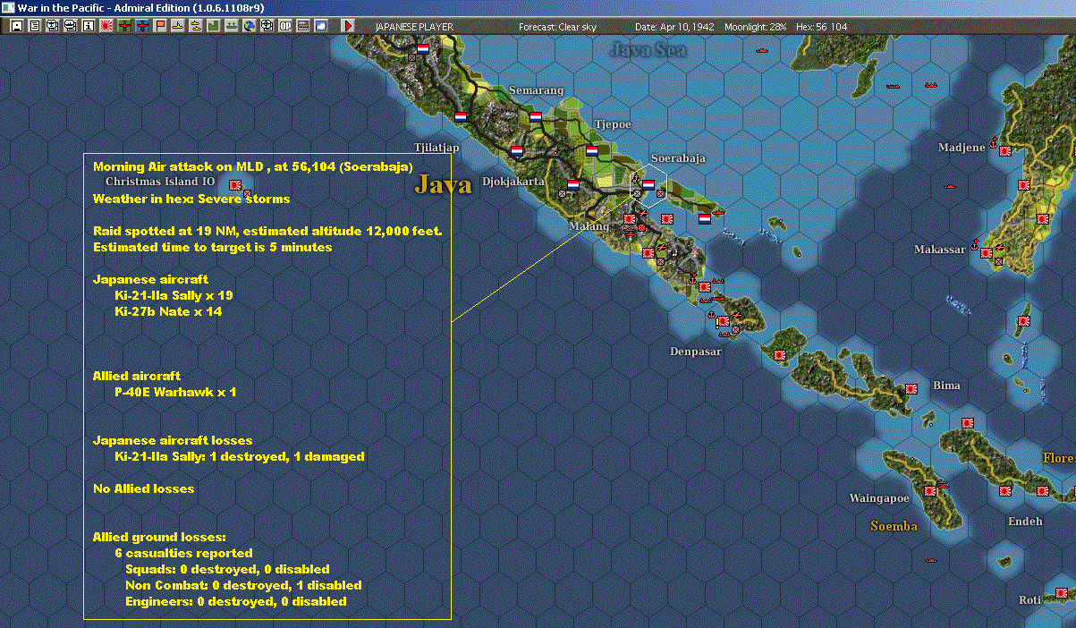
Task: Select the Japanese flag base at Makassar
Action: 986,252
